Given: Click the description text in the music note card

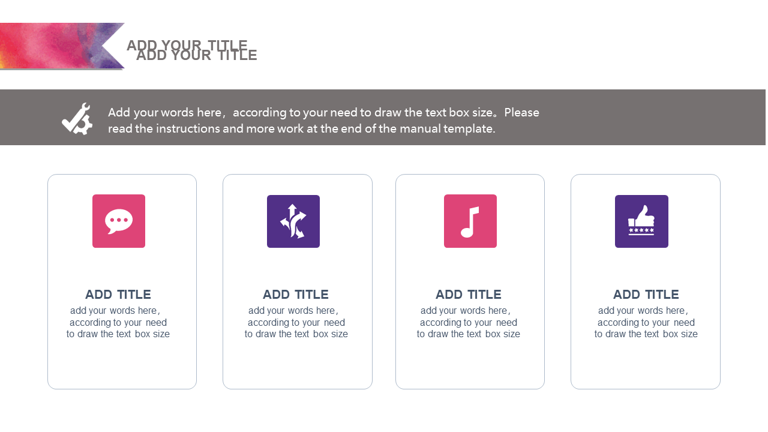Looking at the screenshot, I should click(x=469, y=322).
